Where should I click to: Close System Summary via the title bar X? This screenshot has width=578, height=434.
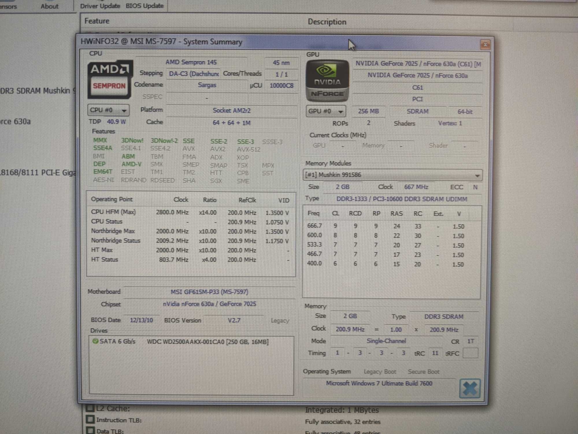click(485, 45)
